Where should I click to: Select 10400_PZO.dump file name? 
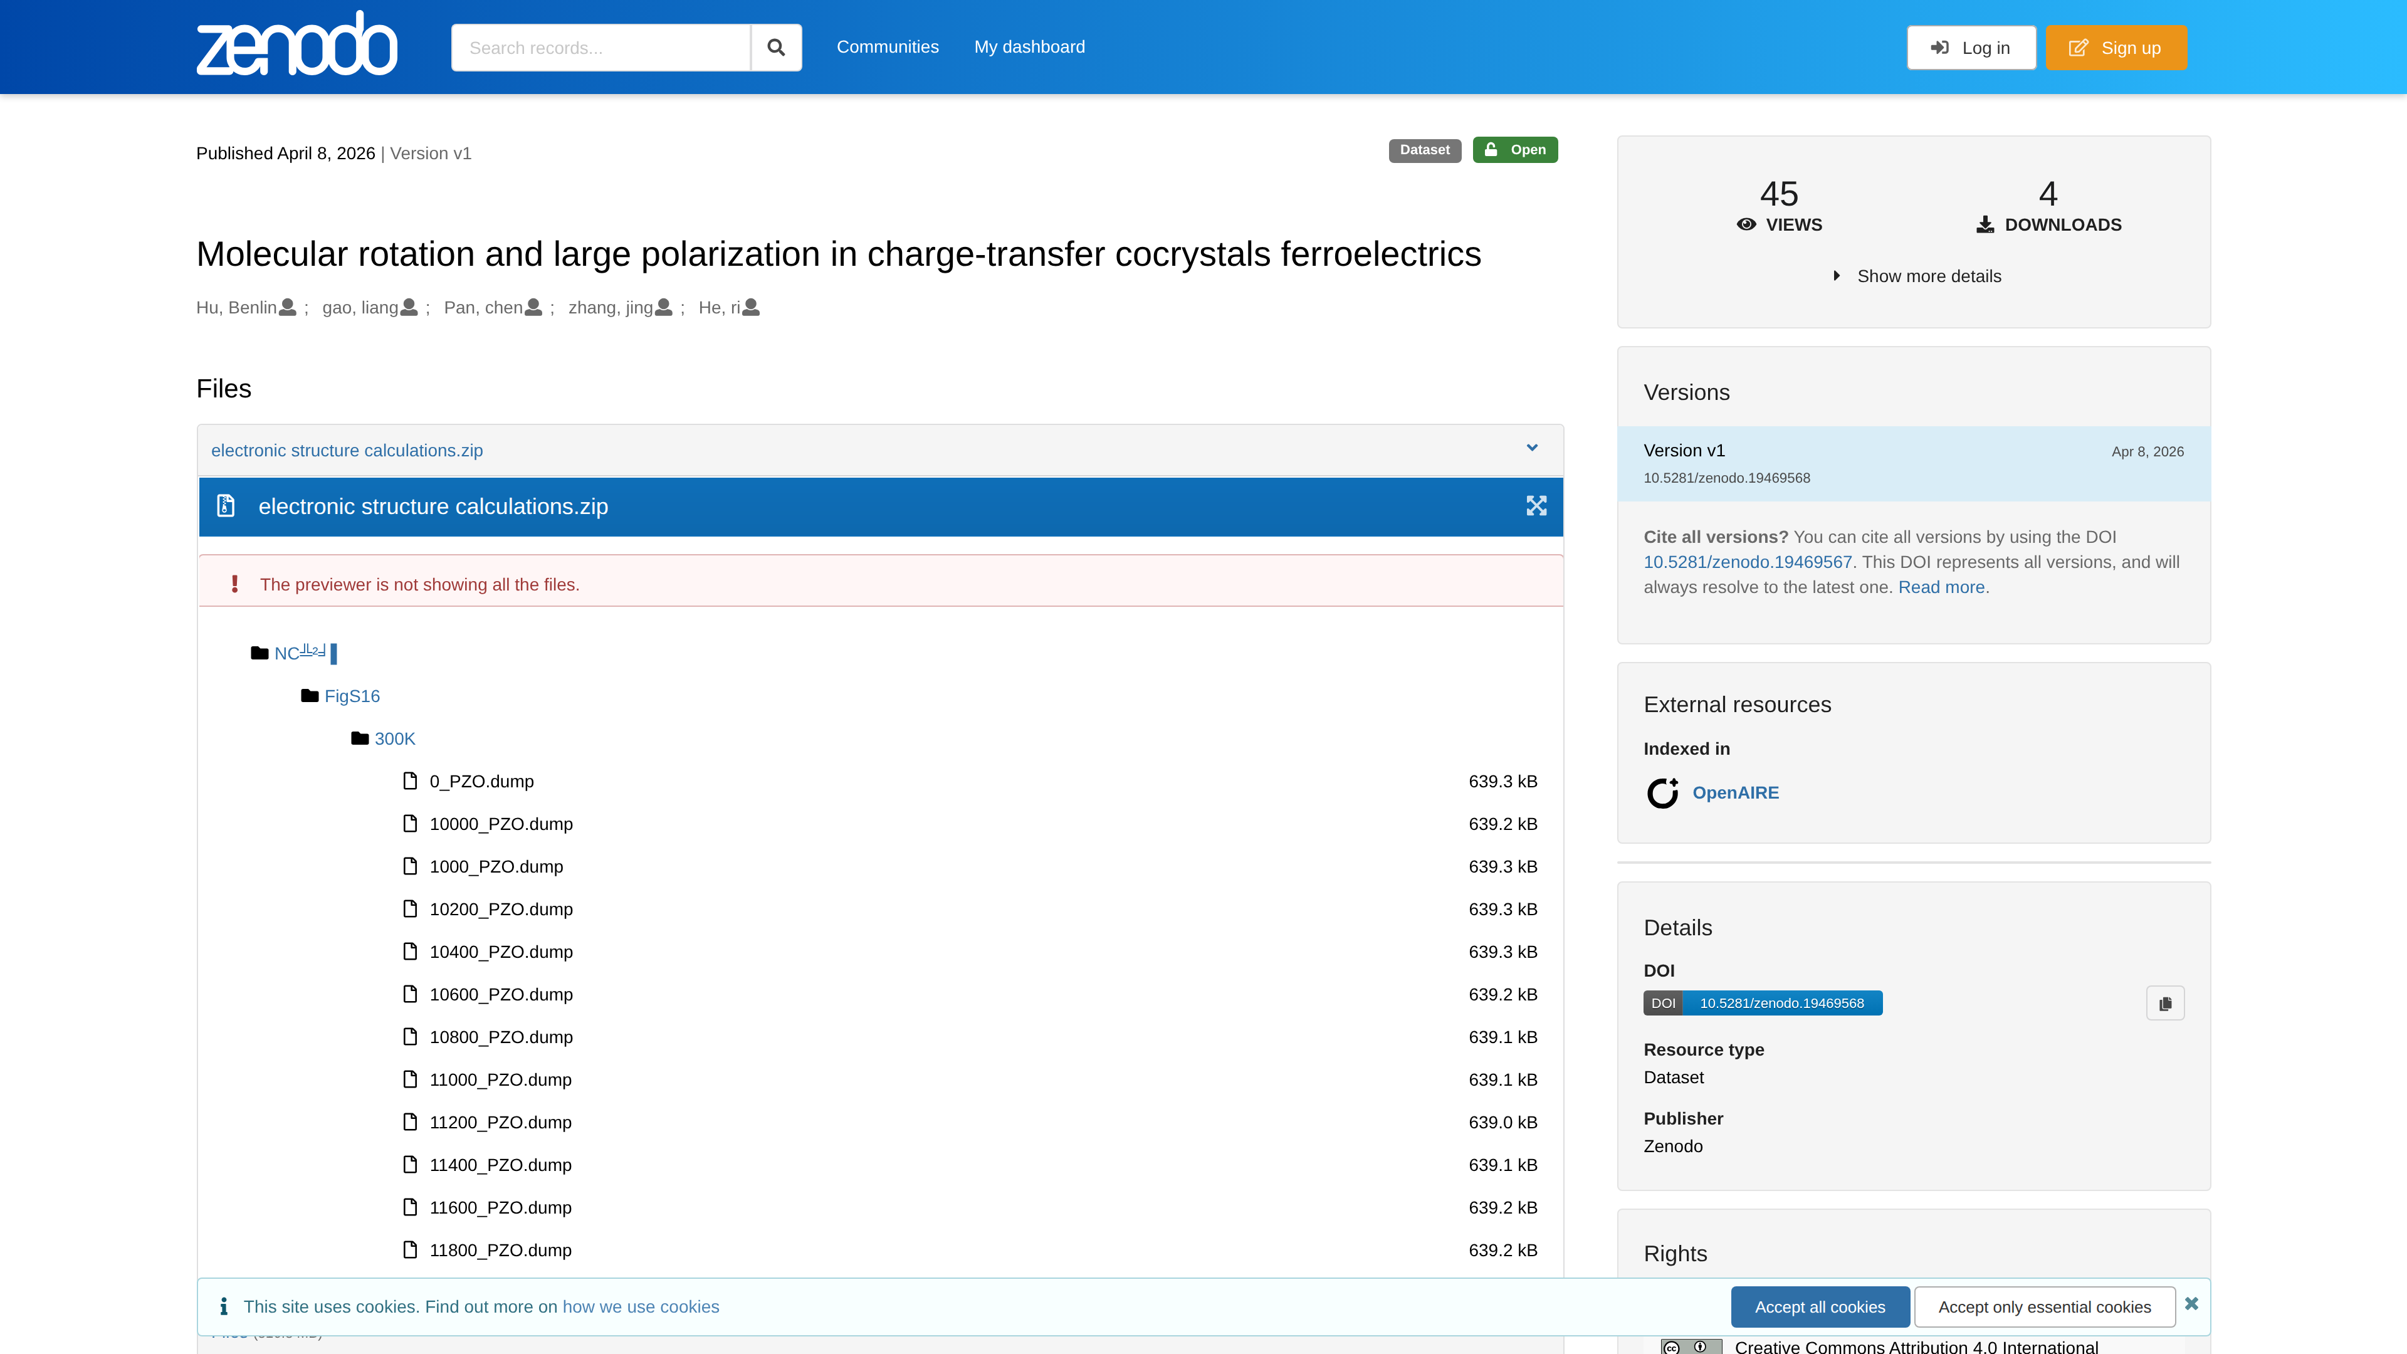coord(501,952)
